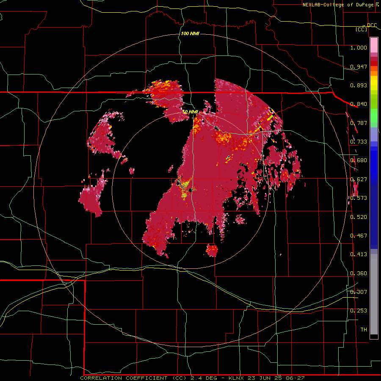Select the 0.893 scale value

click(359, 85)
